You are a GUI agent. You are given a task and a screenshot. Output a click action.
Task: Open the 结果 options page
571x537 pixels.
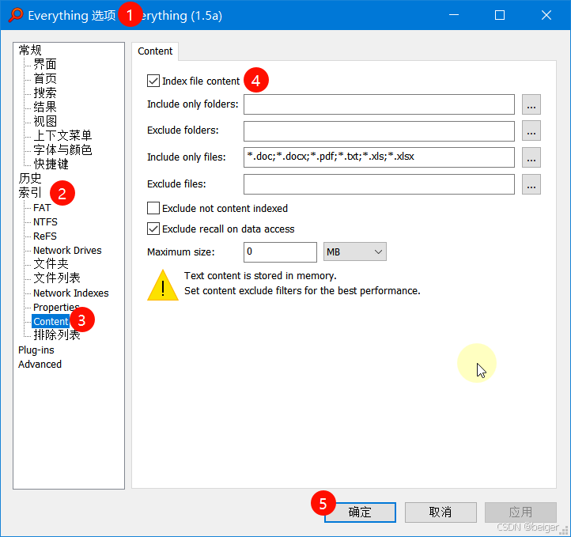pyautogui.click(x=45, y=107)
